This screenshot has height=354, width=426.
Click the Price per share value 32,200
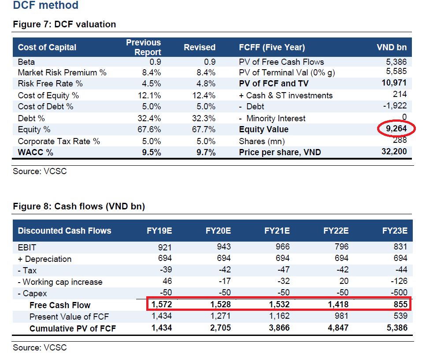393,152
